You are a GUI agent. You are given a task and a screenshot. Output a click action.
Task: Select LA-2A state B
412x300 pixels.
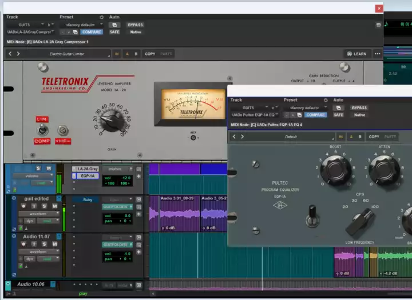pyautogui.click(x=136, y=54)
